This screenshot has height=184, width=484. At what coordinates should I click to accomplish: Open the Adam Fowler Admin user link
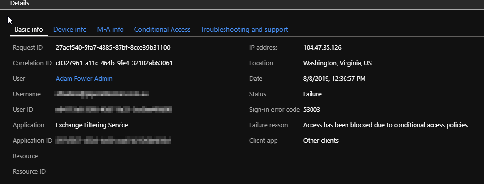coord(84,78)
